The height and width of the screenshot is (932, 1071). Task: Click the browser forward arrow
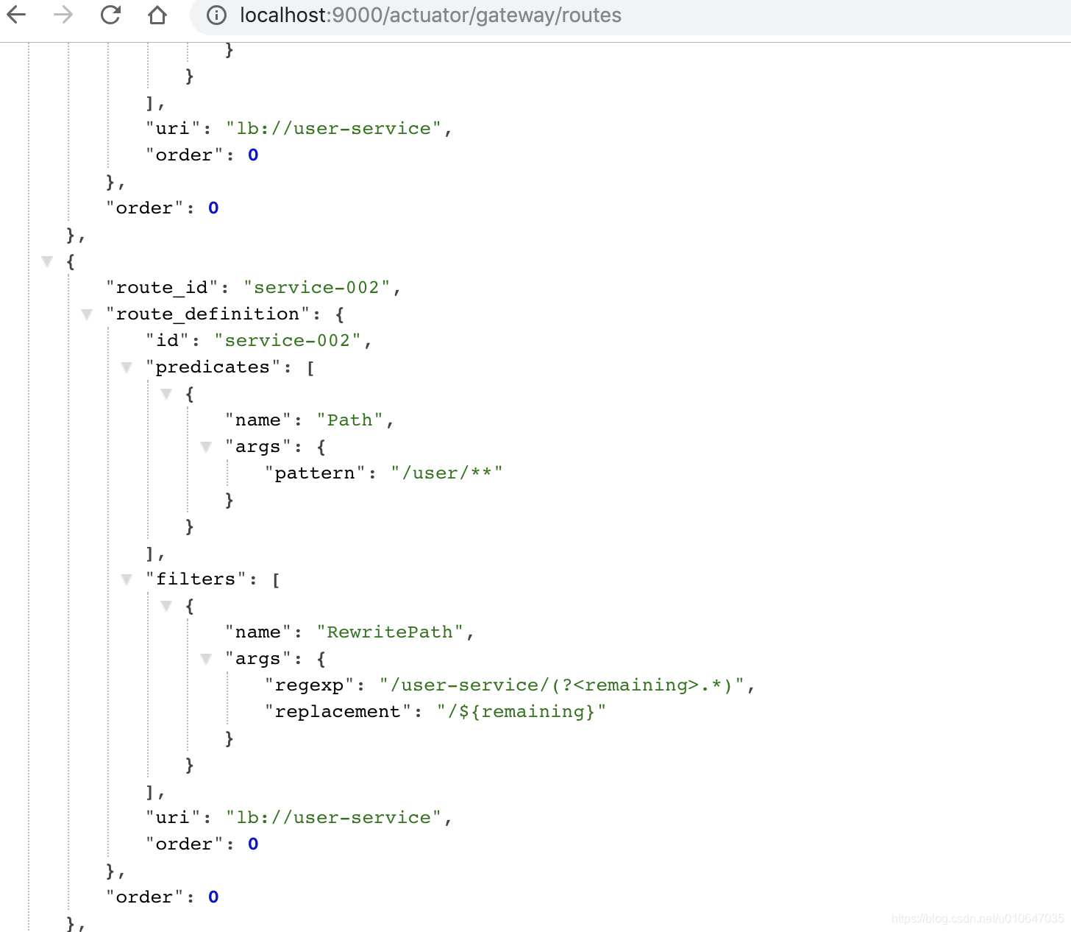coord(63,15)
